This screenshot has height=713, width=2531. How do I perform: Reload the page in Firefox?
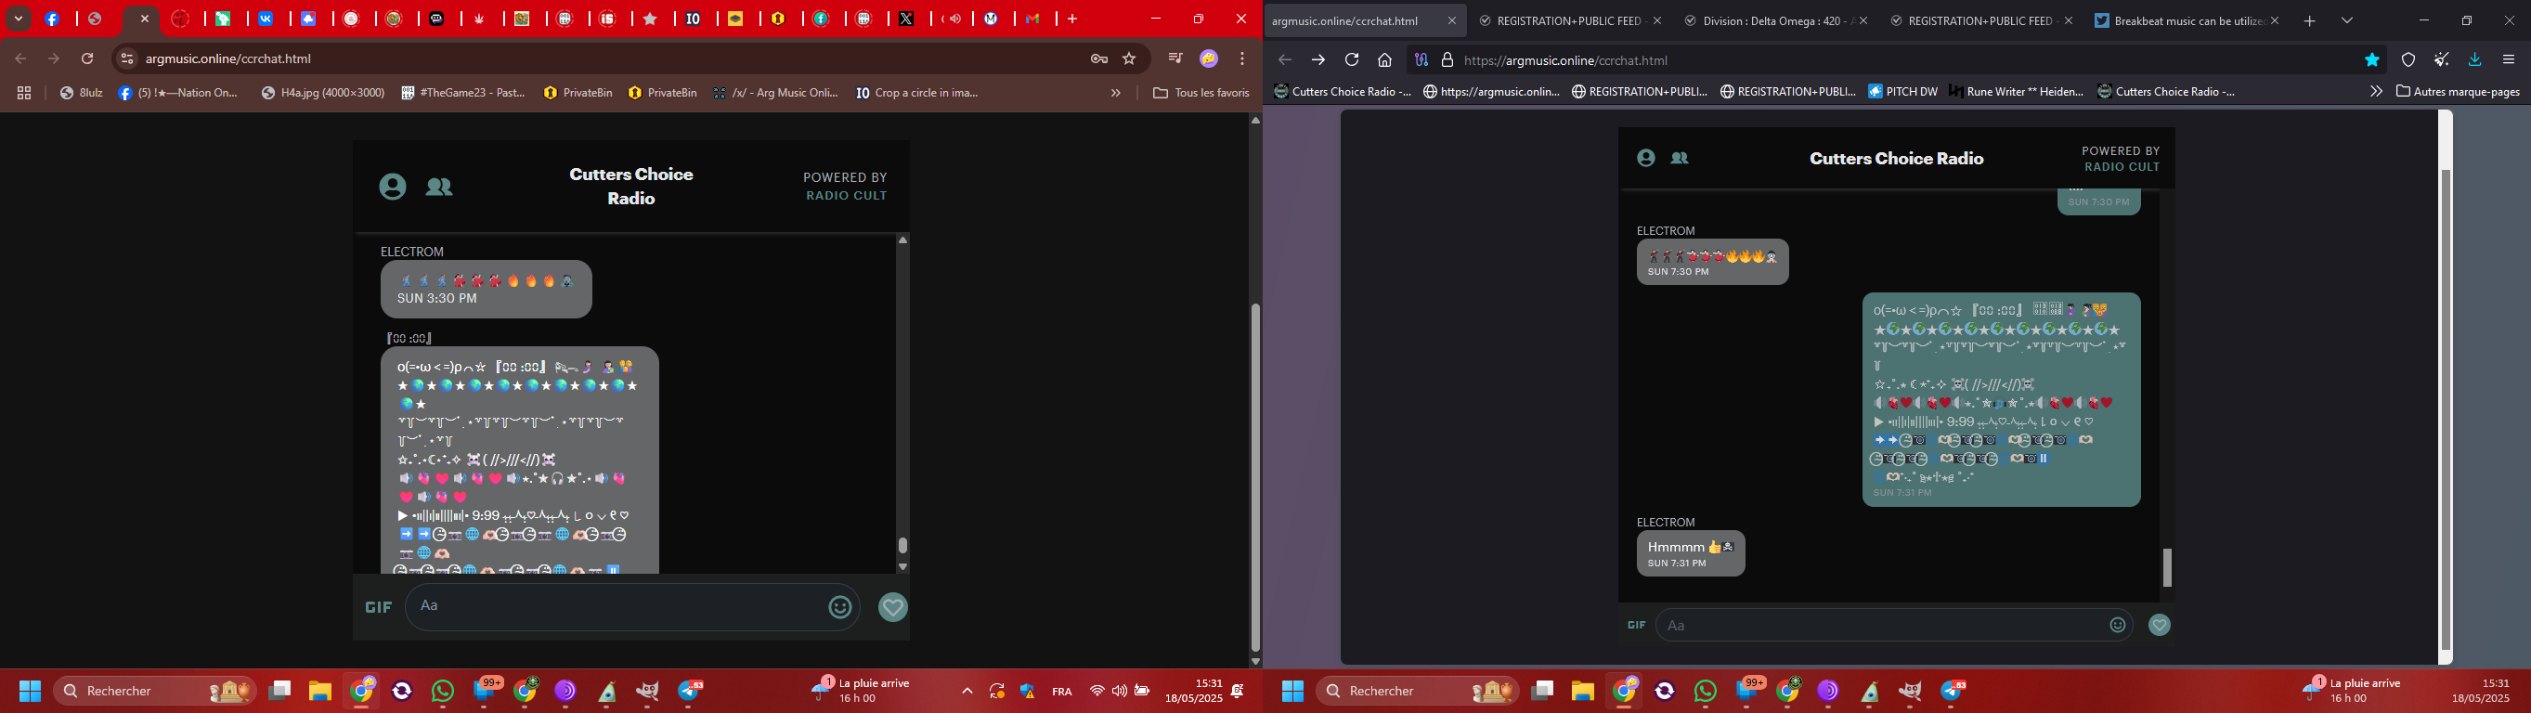pyautogui.click(x=1351, y=60)
